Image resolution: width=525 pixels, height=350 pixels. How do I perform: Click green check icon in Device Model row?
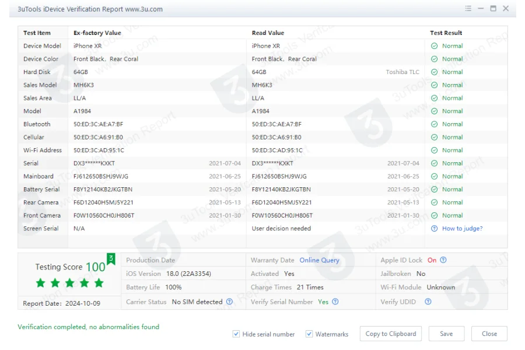coord(434,46)
